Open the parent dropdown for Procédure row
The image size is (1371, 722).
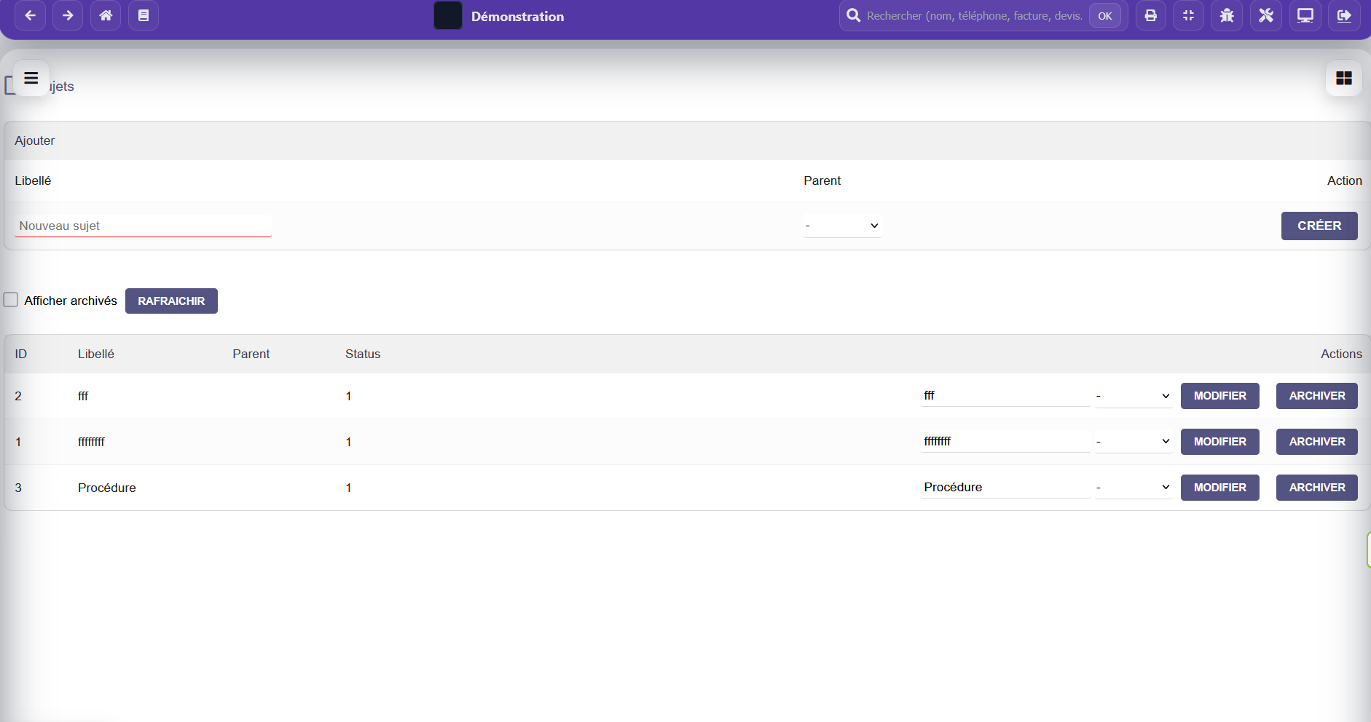tap(1134, 488)
